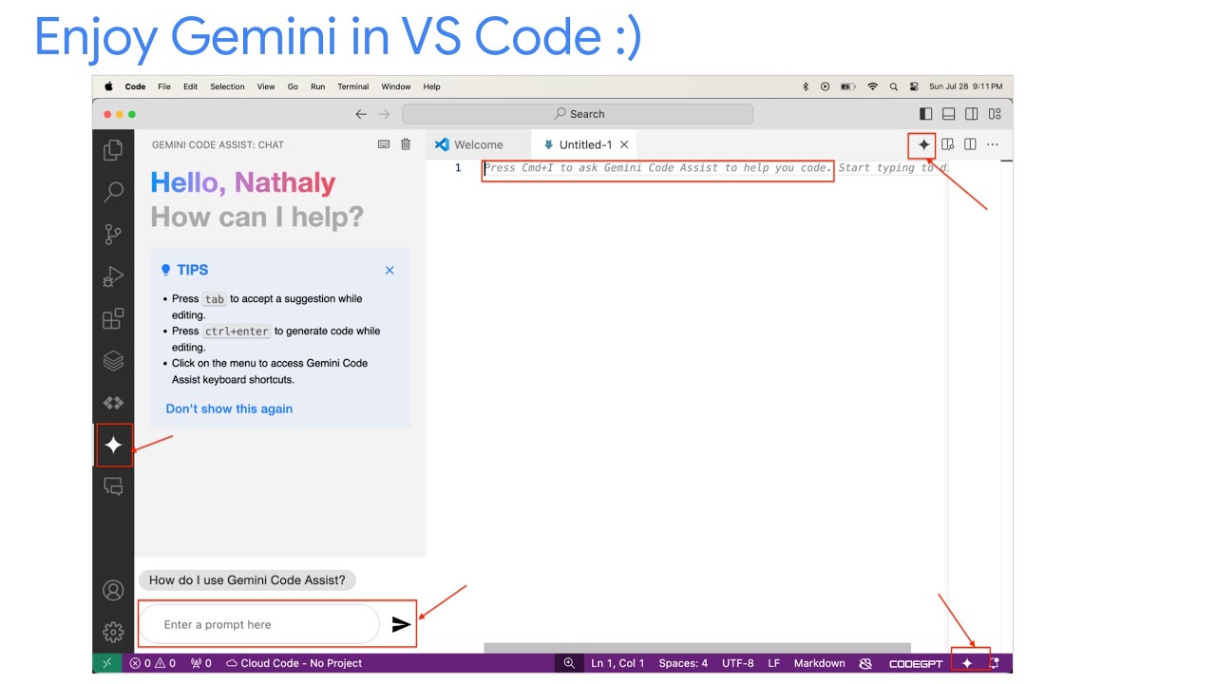Viewport: 1216px width, 684px height.
Task: Select the Untitled-1 tab
Action: [584, 144]
